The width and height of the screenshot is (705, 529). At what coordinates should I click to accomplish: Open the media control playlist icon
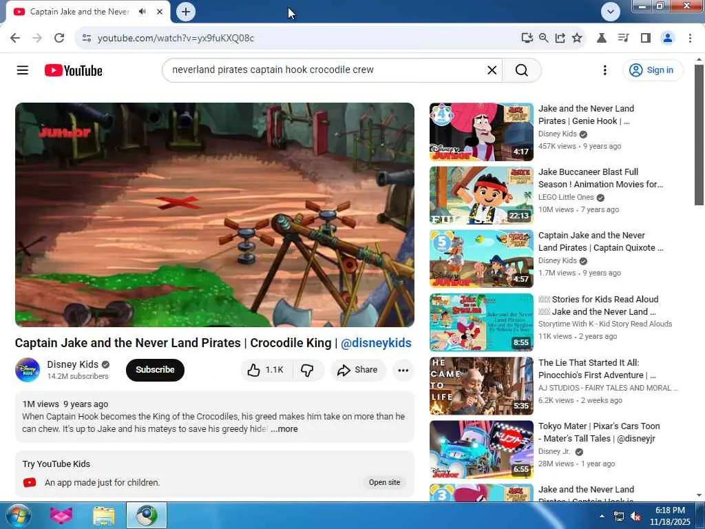623,38
